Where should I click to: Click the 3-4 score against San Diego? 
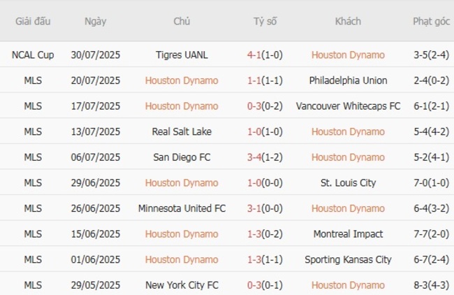coord(255,157)
